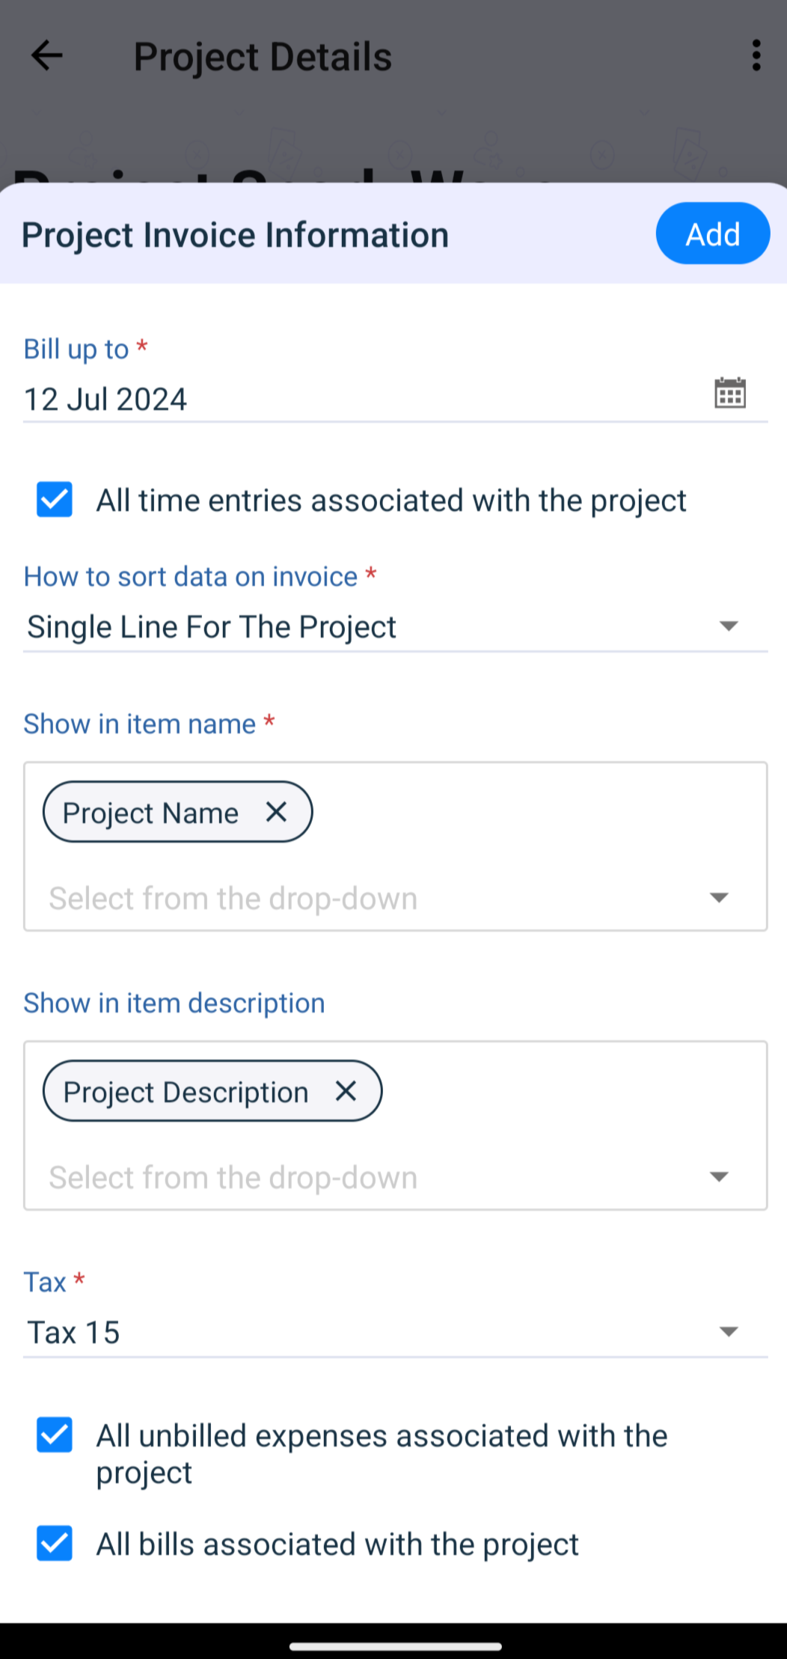Uncheck all time entries associated checkbox
This screenshot has width=787, height=1659.
click(55, 500)
